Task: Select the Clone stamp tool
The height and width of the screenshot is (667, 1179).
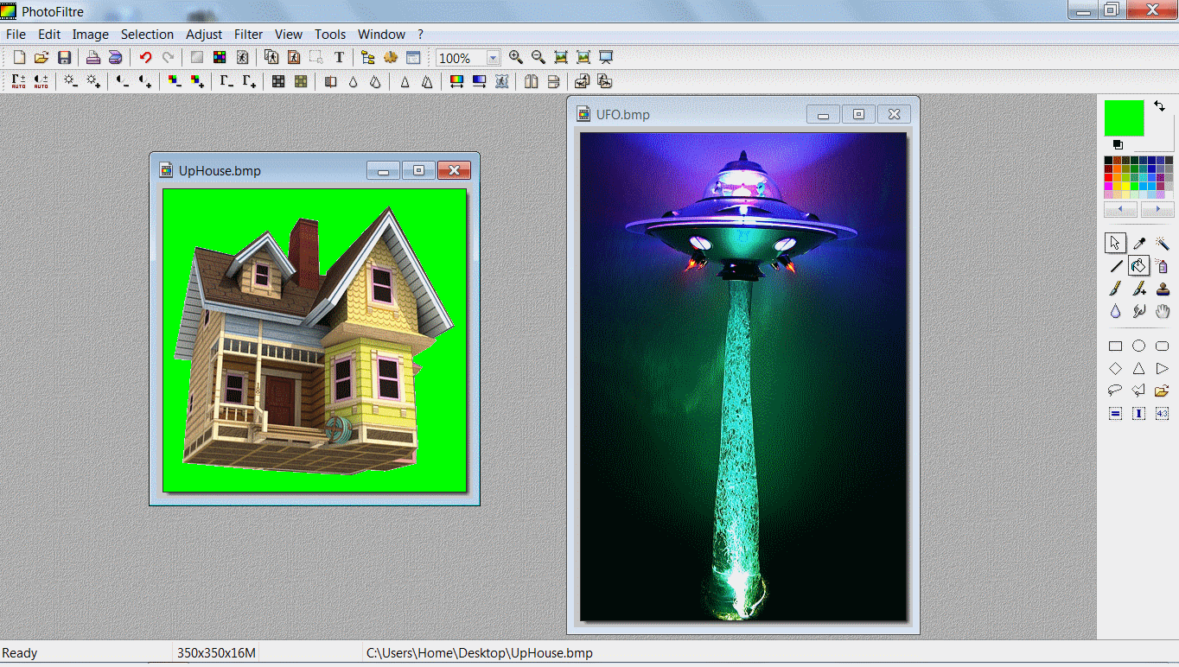Action: (x=1163, y=289)
